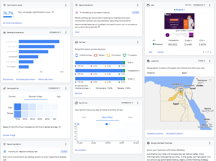Viewport: 216px width, 161px height.
Task: Open Demographics card three-dot menu
Action: [66, 88]
